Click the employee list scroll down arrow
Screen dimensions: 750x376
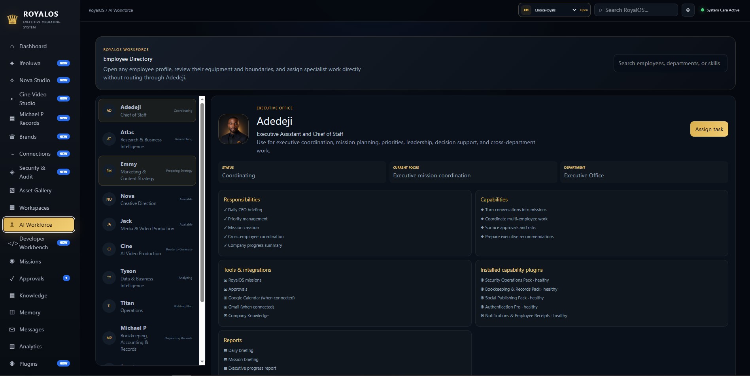coord(202,362)
